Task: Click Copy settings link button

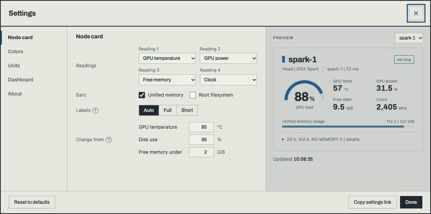Action: coord(373,202)
